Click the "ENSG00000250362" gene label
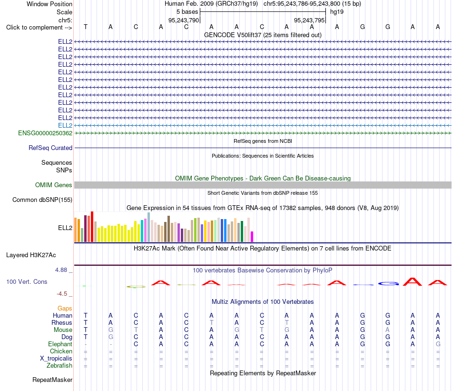The width and height of the screenshot is (452, 391). (x=45, y=133)
